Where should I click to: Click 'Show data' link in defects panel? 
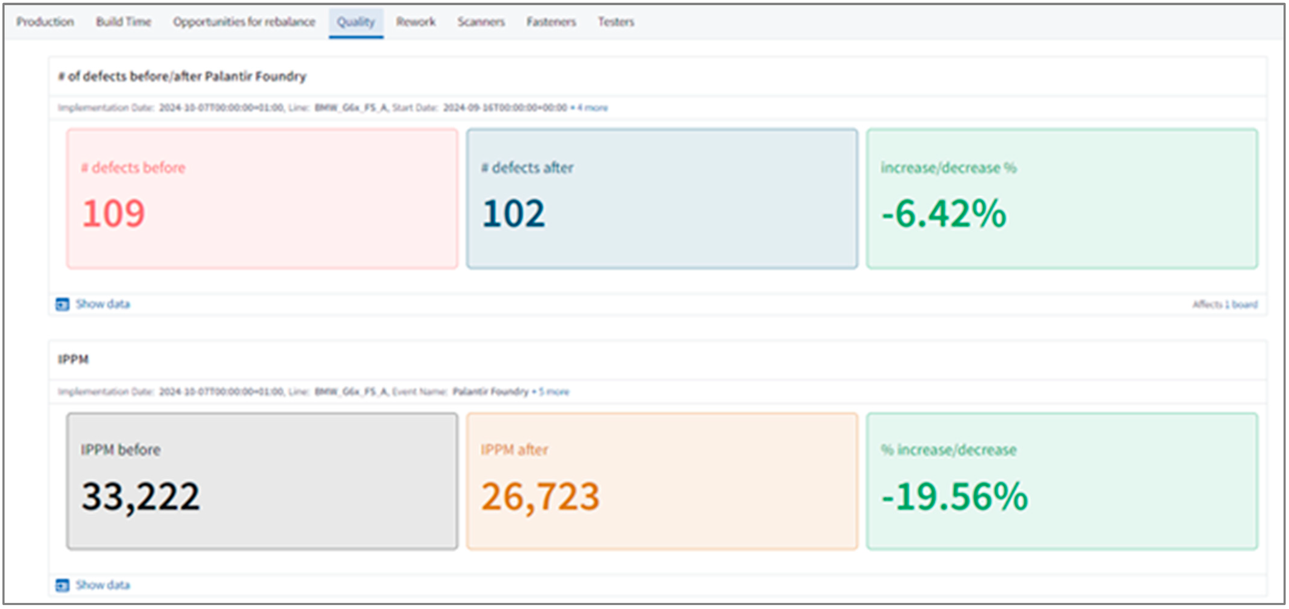[x=103, y=304]
